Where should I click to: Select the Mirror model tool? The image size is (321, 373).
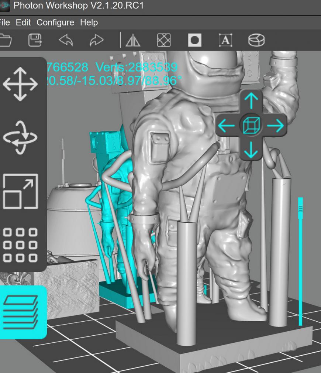tap(133, 41)
